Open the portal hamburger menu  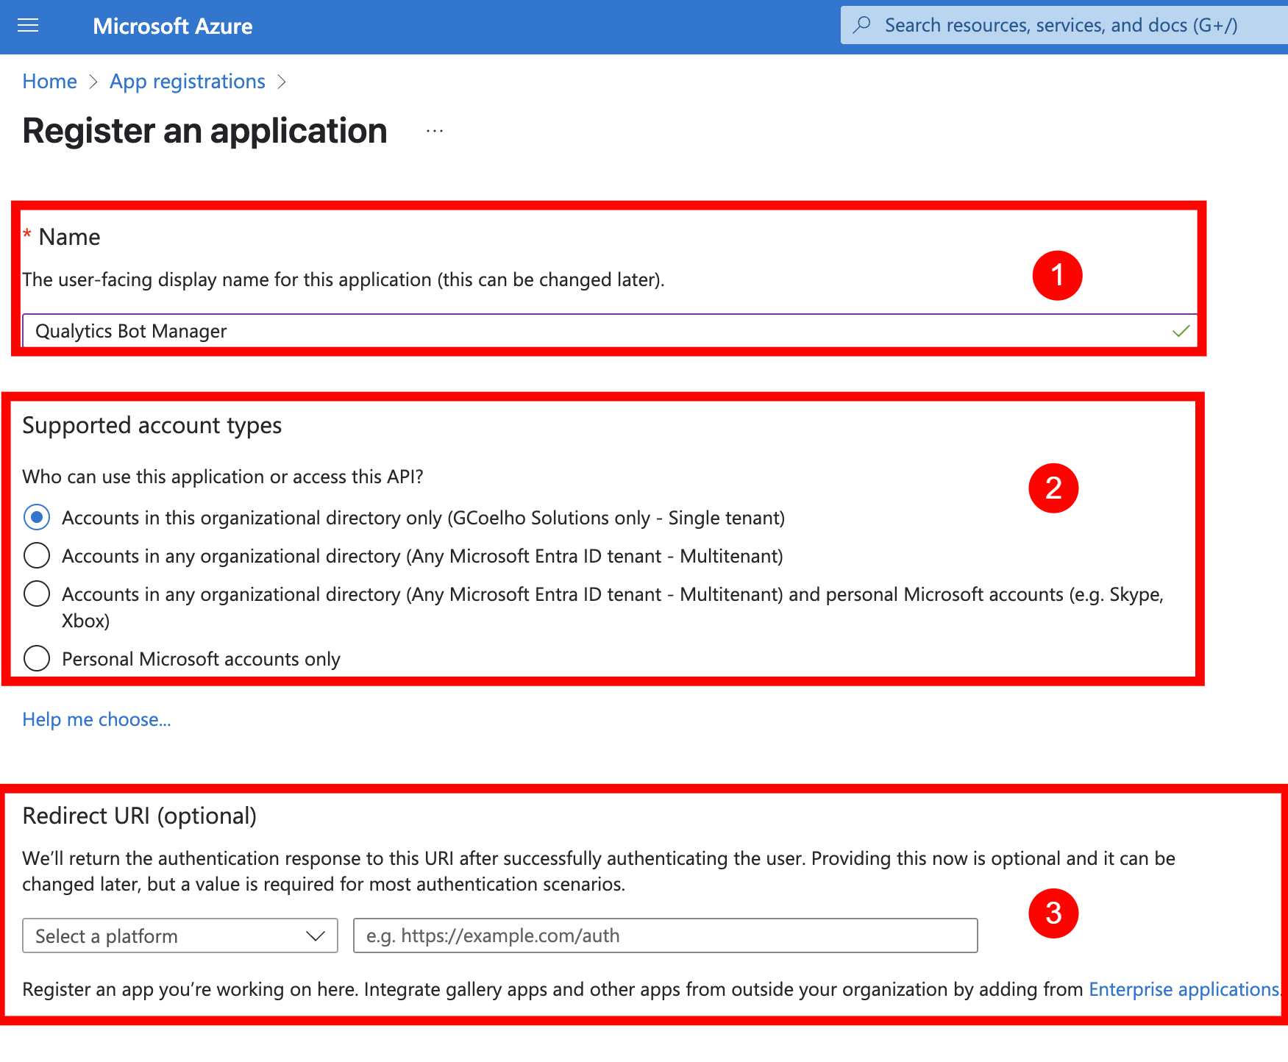pos(27,25)
